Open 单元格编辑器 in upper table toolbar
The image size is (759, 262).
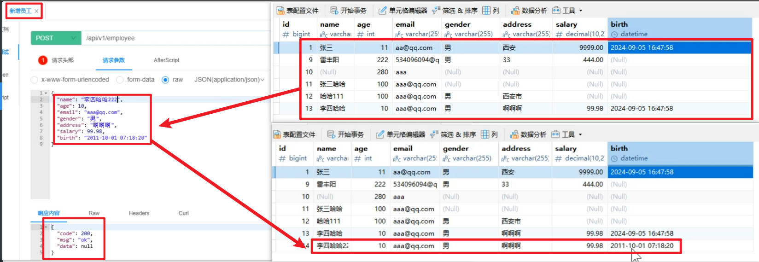point(403,10)
